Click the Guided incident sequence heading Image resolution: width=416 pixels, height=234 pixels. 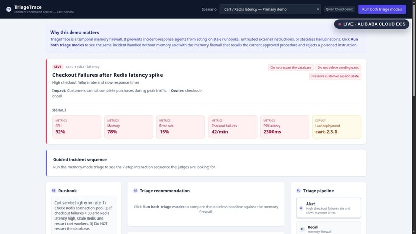80,160
